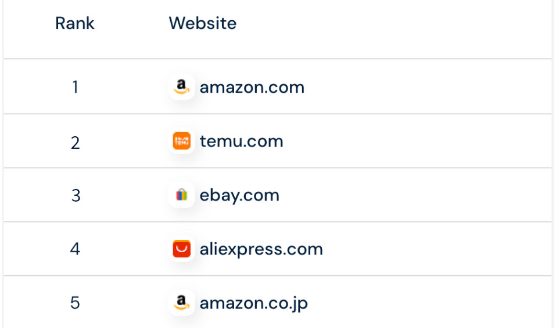Visit the ebay.com link
The width and height of the screenshot is (556, 328).
click(x=239, y=195)
